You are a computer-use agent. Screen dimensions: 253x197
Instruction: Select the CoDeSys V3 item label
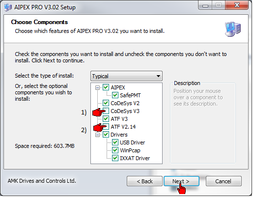click(125, 111)
